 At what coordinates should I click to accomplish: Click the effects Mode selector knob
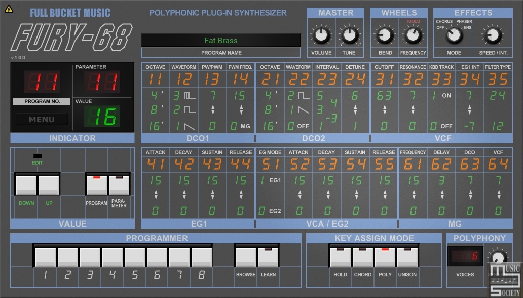[x=454, y=35]
